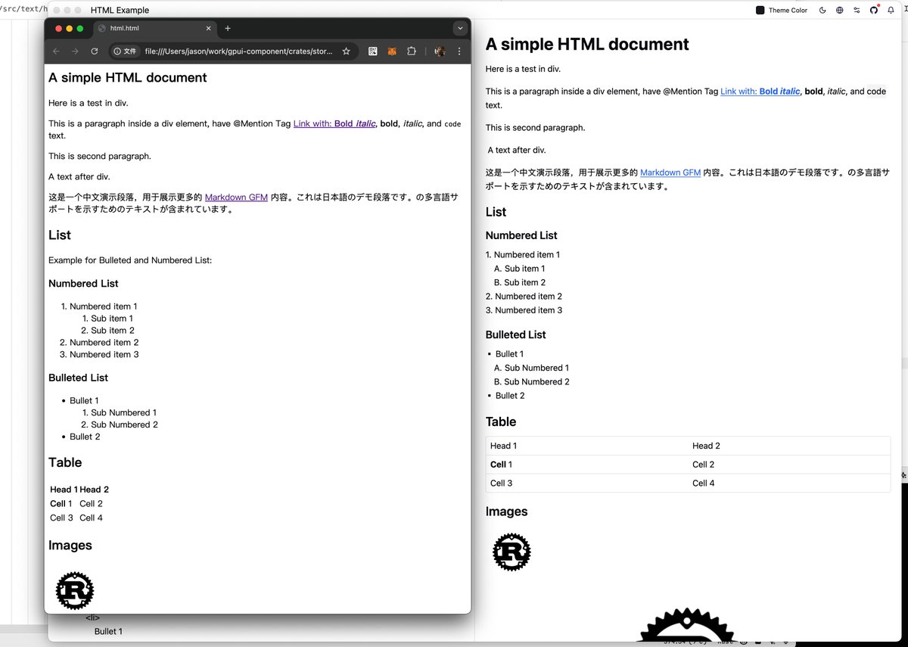The image size is (908, 647).
Task: Click 'Bulleted List' heading in Chrome
Action: click(78, 378)
